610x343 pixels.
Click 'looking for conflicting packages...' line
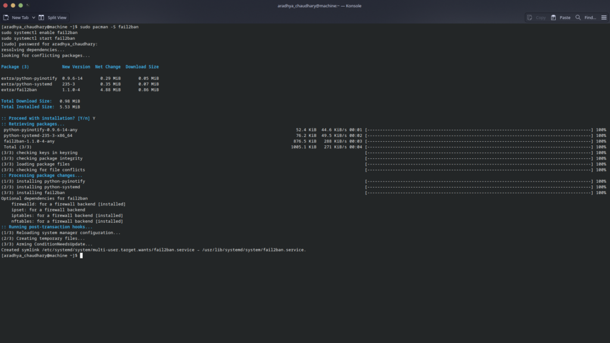click(45, 55)
